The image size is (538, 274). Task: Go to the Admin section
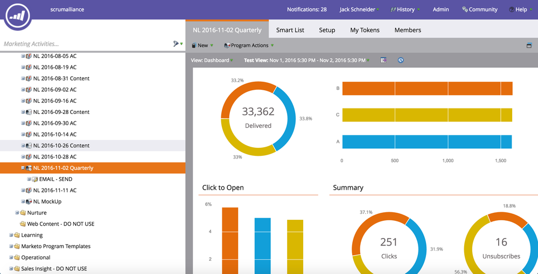pyautogui.click(x=441, y=10)
